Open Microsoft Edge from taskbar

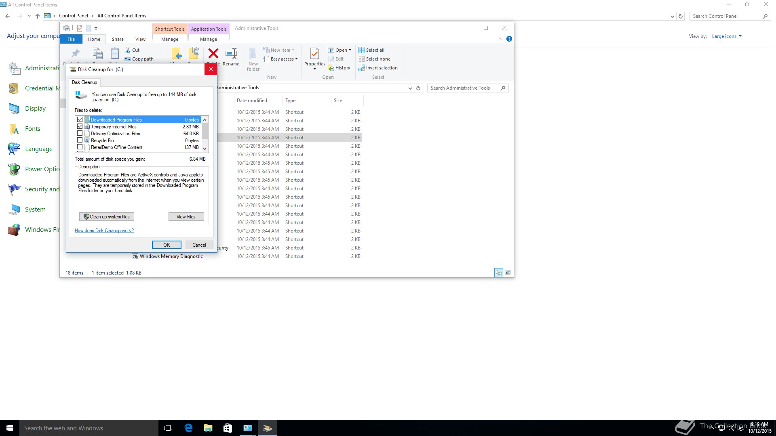(x=188, y=428)
